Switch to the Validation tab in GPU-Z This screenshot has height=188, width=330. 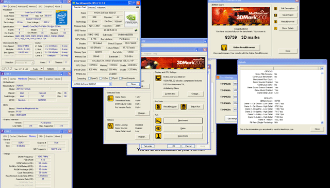[x=101, y=7]
